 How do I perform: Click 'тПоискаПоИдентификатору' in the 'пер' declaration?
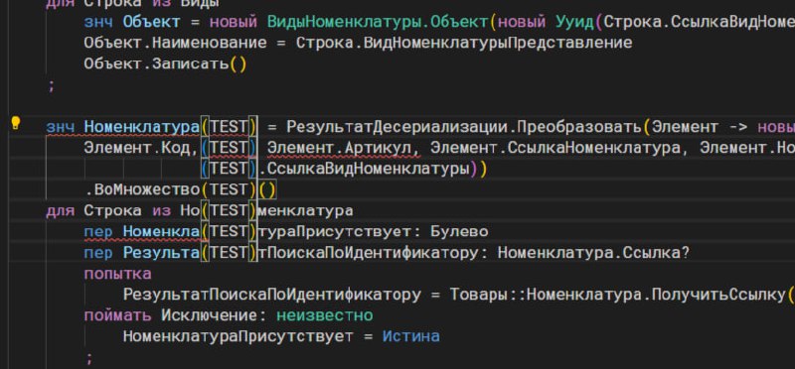click(368, 253)
